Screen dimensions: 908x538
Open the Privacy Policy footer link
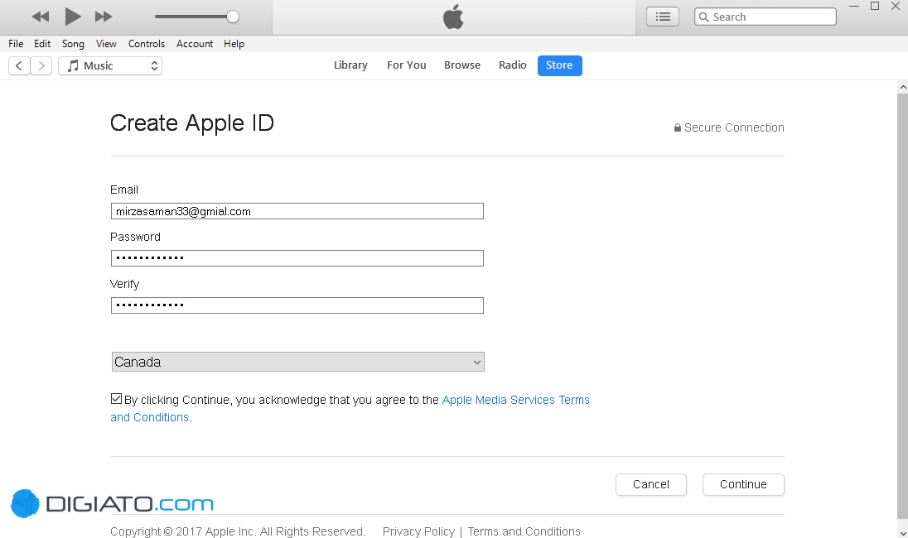tap(418, 531)
